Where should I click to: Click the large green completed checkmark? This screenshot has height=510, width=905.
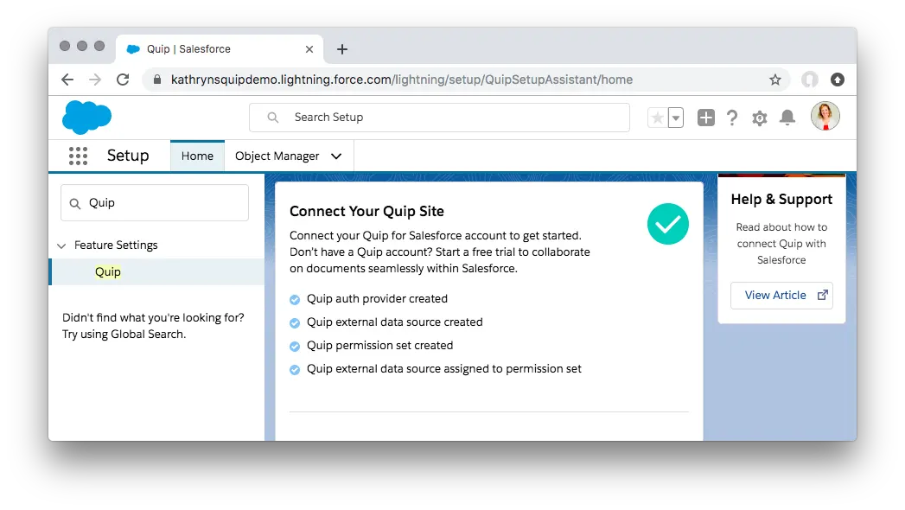pos(668,224)
